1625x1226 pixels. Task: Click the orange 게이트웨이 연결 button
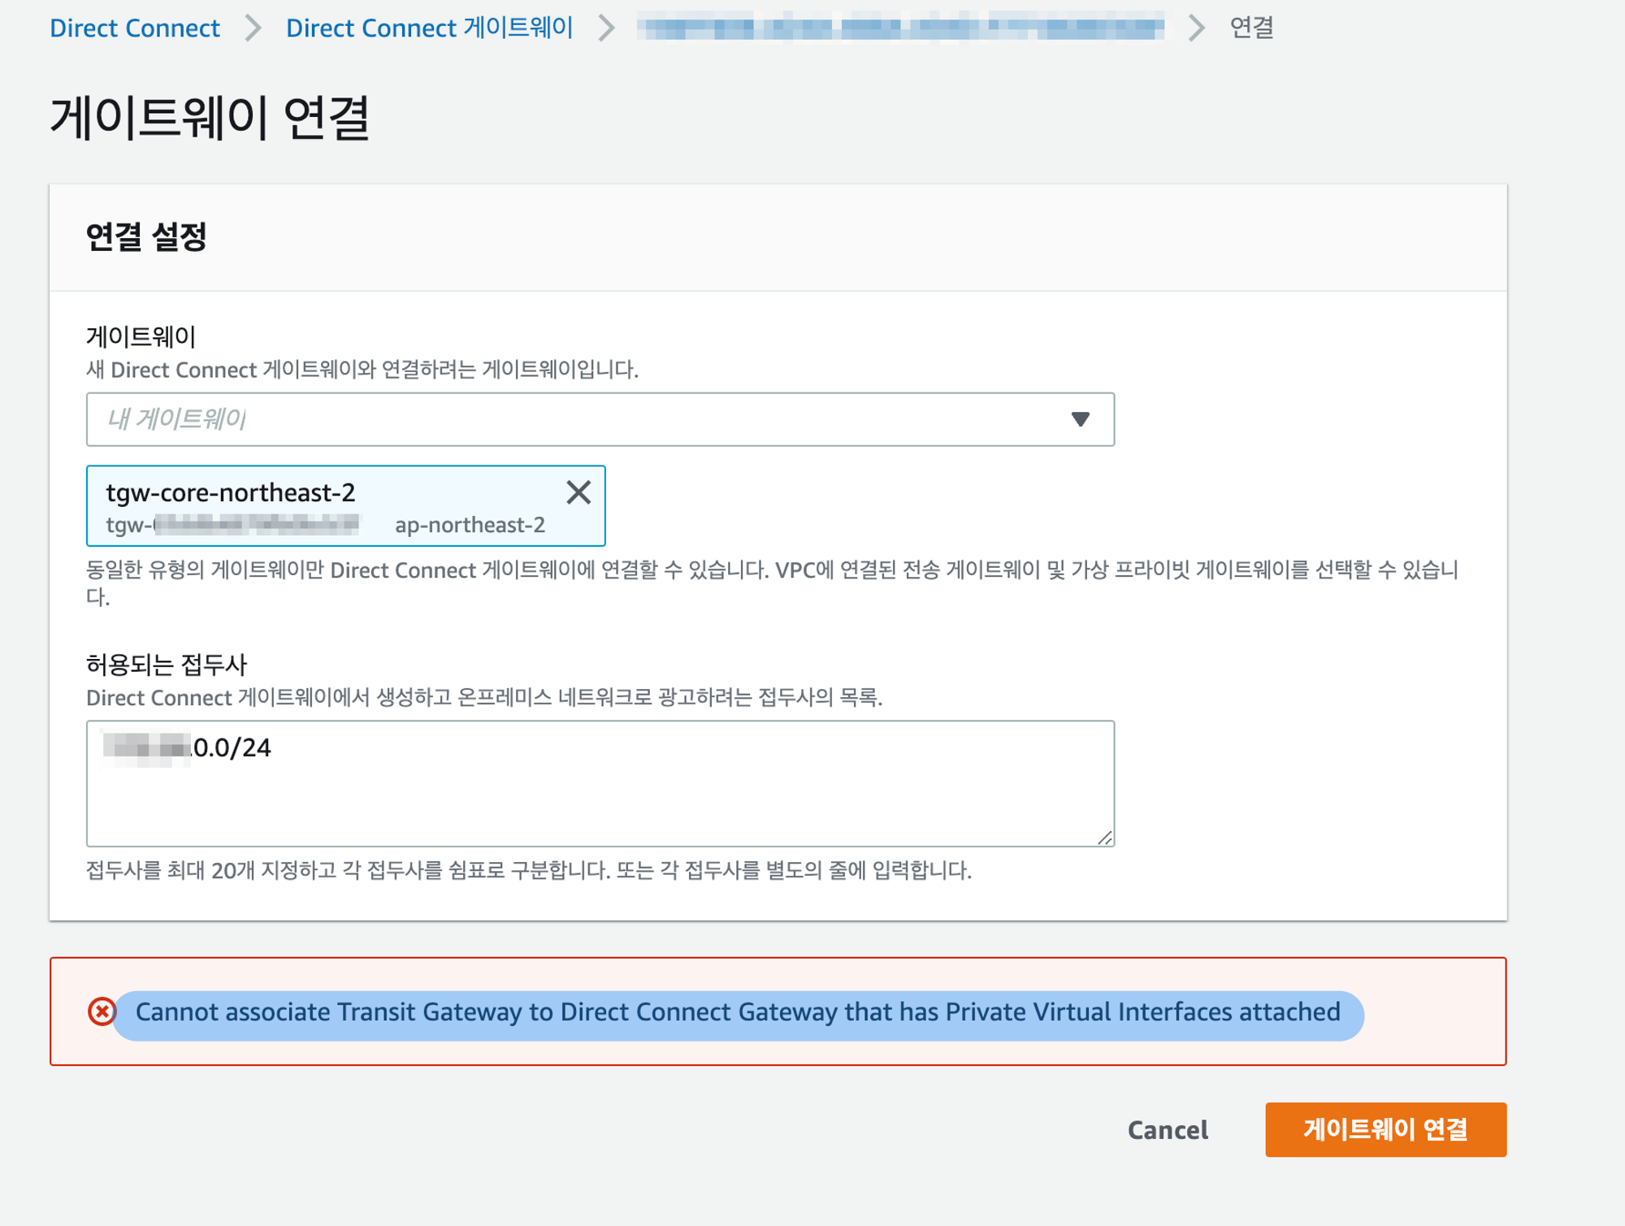click(x=1385, y=1129)
